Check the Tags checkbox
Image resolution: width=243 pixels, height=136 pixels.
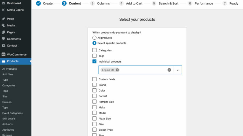pyautogui.click(x=94, y=56)
